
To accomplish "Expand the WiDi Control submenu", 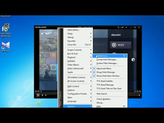I will [x=78, y=86].
